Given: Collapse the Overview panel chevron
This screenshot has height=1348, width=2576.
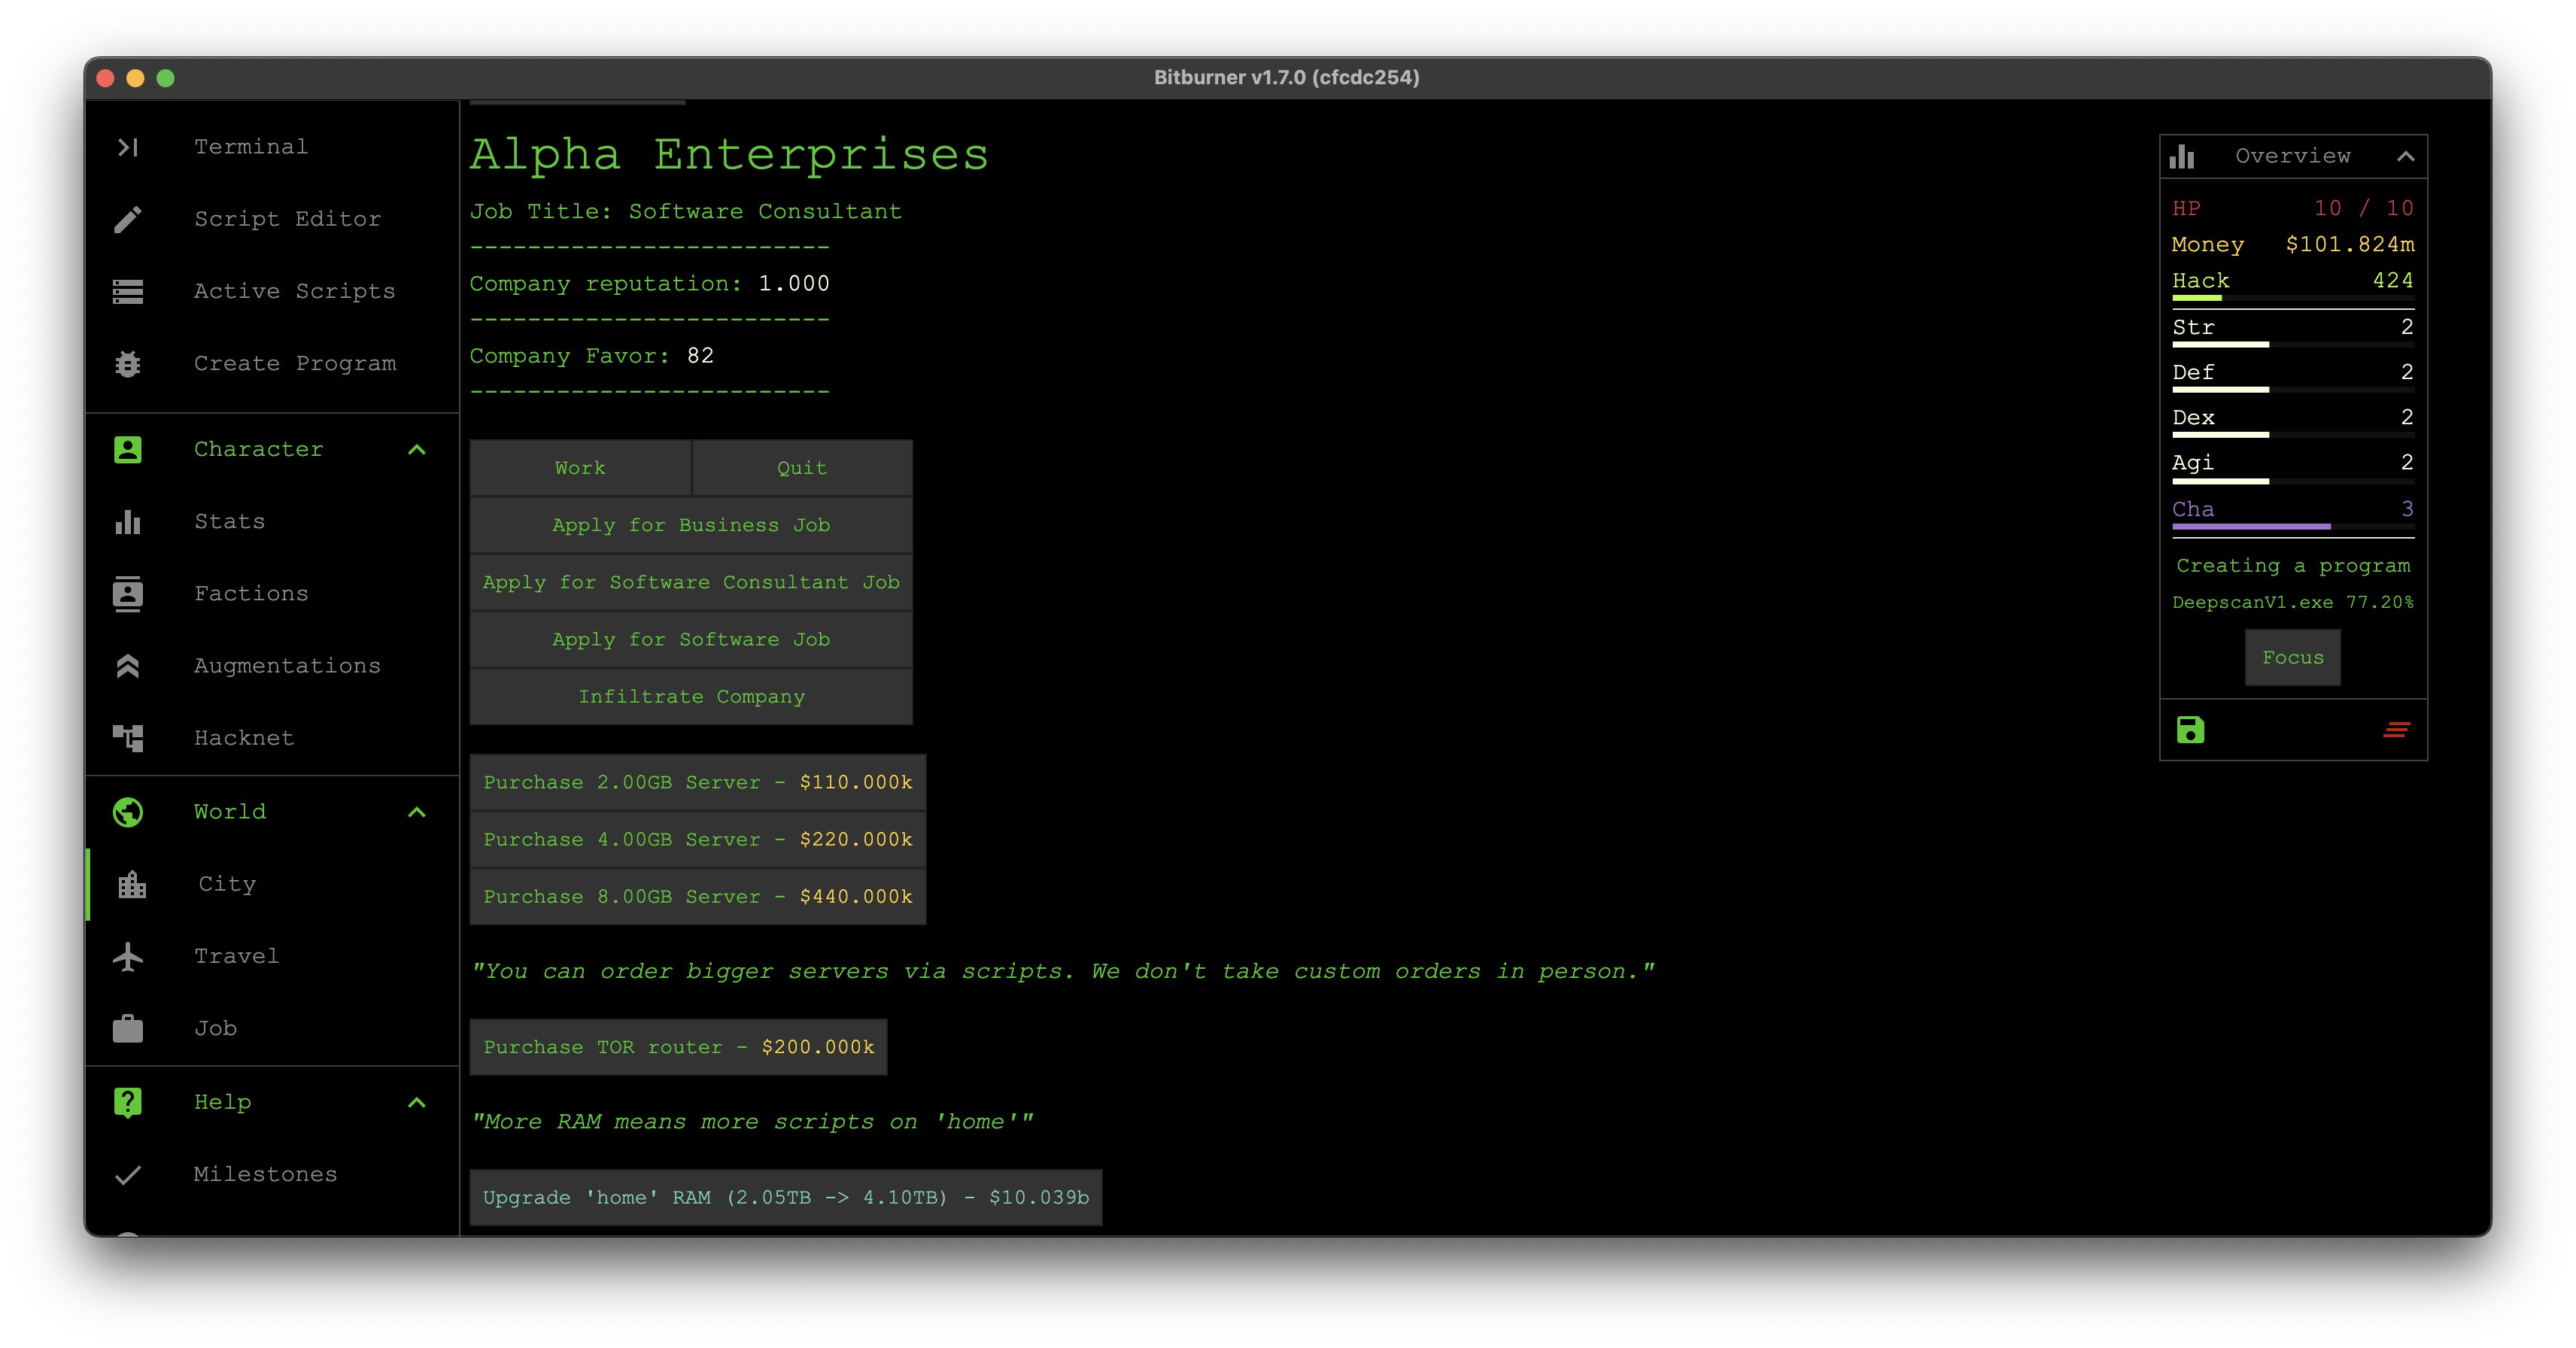Looking at the screenshot, I should pos(2405,156).
